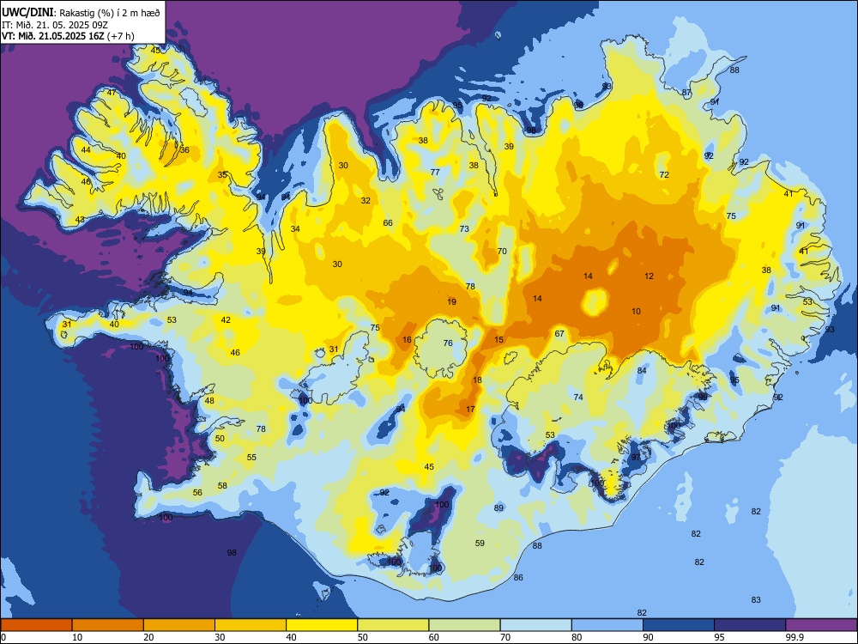Click the map humidity value 58
858x644 pixels.
[222, 485]
